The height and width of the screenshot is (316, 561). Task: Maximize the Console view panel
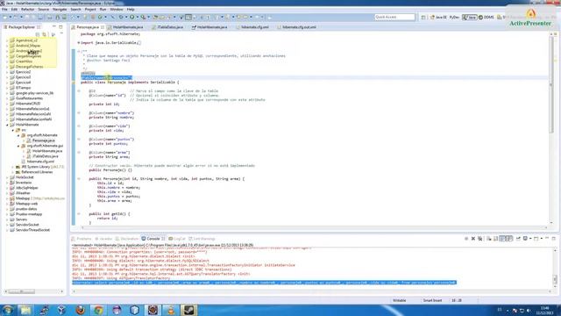pos(554,238)
